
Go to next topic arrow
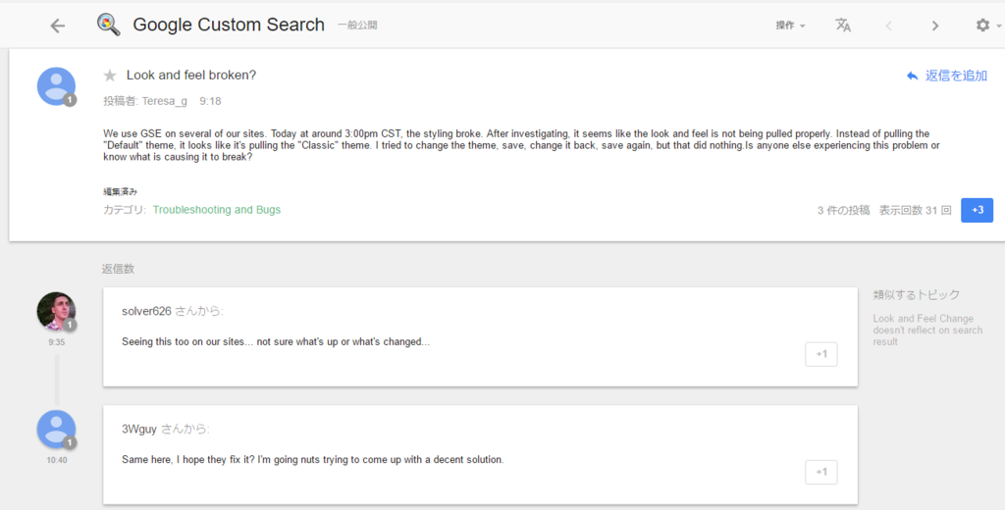935,25
